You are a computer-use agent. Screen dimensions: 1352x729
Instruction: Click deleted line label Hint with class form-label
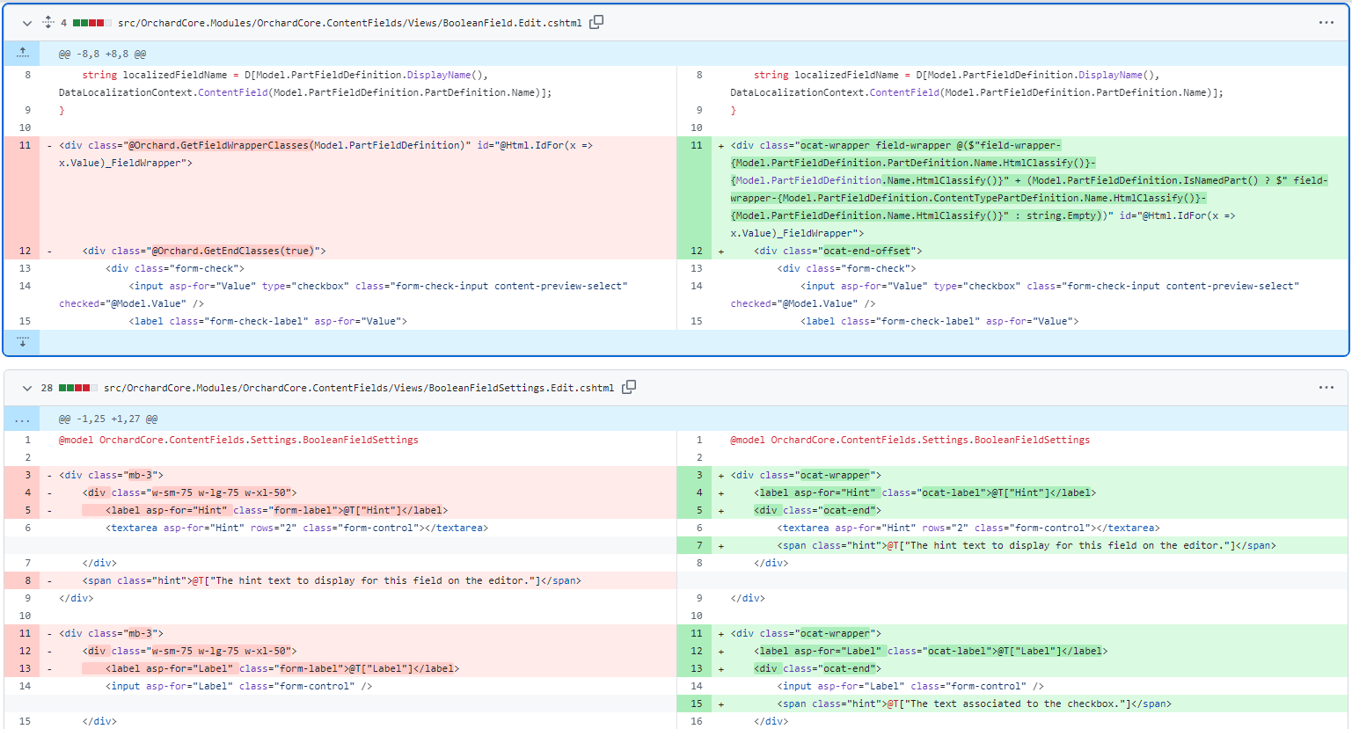pos(358,510)
